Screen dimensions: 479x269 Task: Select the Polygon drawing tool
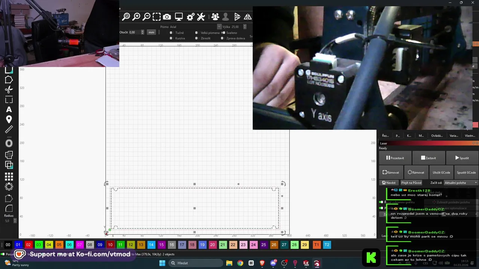pos(9,80)
